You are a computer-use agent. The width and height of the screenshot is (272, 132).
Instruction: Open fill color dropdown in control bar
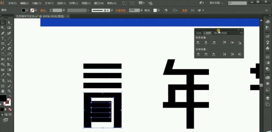click(27, 10)
